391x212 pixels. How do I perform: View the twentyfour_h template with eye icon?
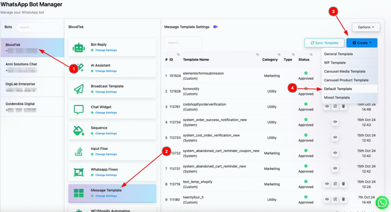coord(327,199)
